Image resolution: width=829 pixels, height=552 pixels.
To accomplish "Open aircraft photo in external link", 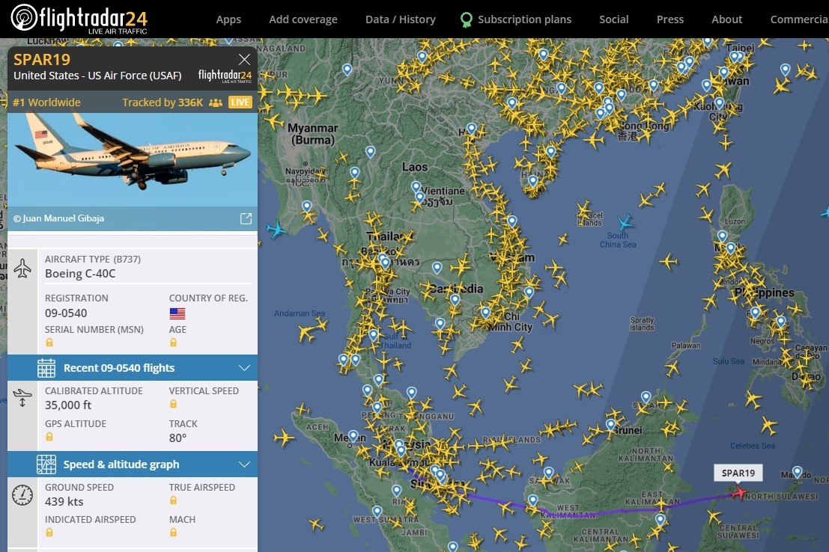I will (x=246, y=218).
